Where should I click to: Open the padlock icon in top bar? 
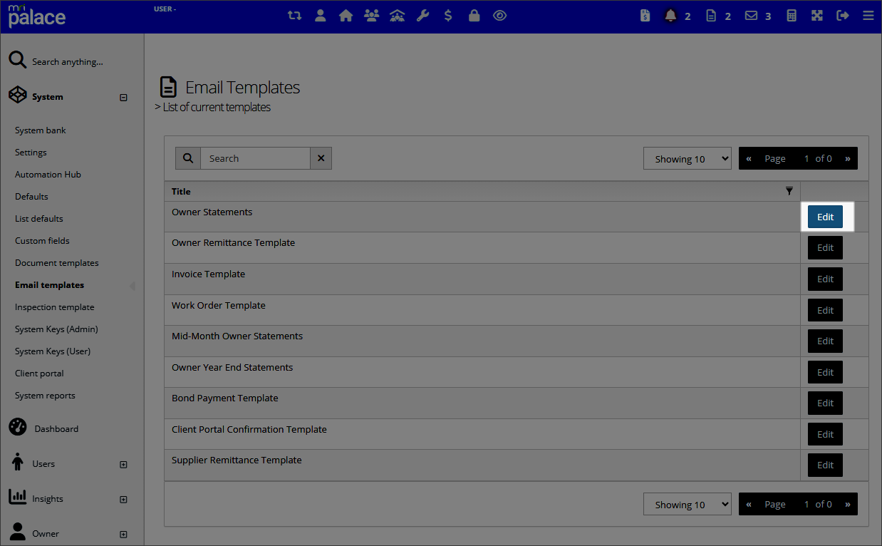[474, 16]
